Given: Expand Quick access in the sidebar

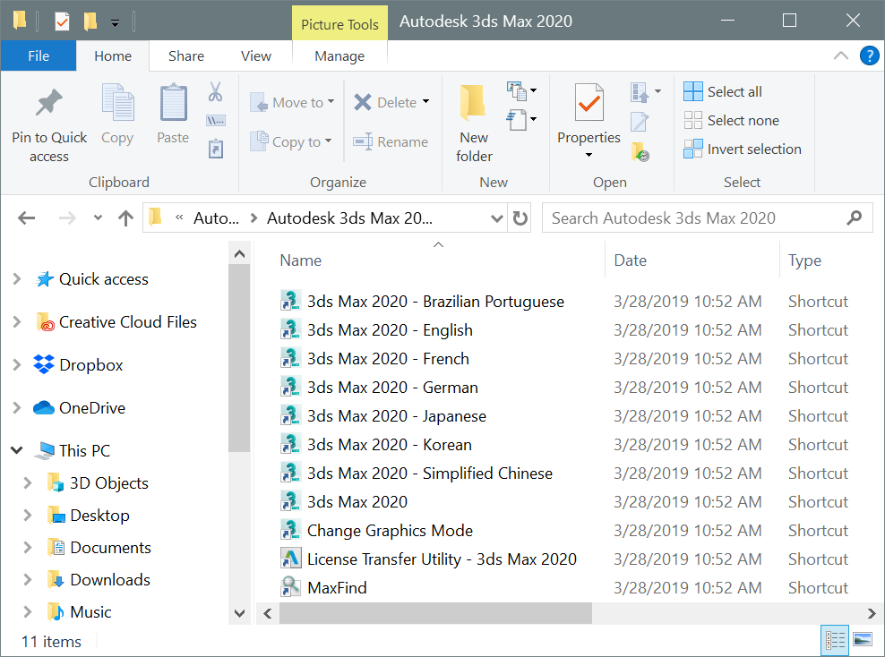Looking at the screenshot, I should coord(16,278).
